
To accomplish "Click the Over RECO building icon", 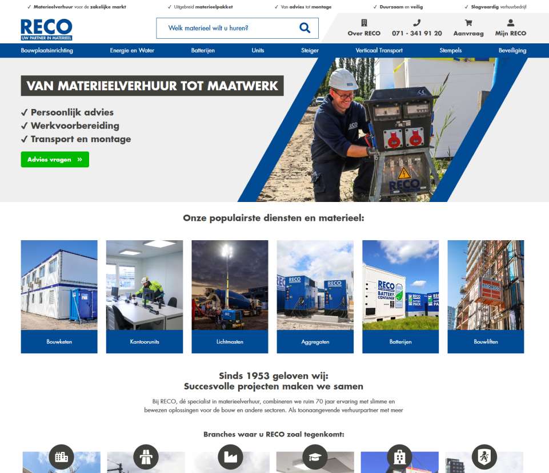I will (x=364, y=23).
